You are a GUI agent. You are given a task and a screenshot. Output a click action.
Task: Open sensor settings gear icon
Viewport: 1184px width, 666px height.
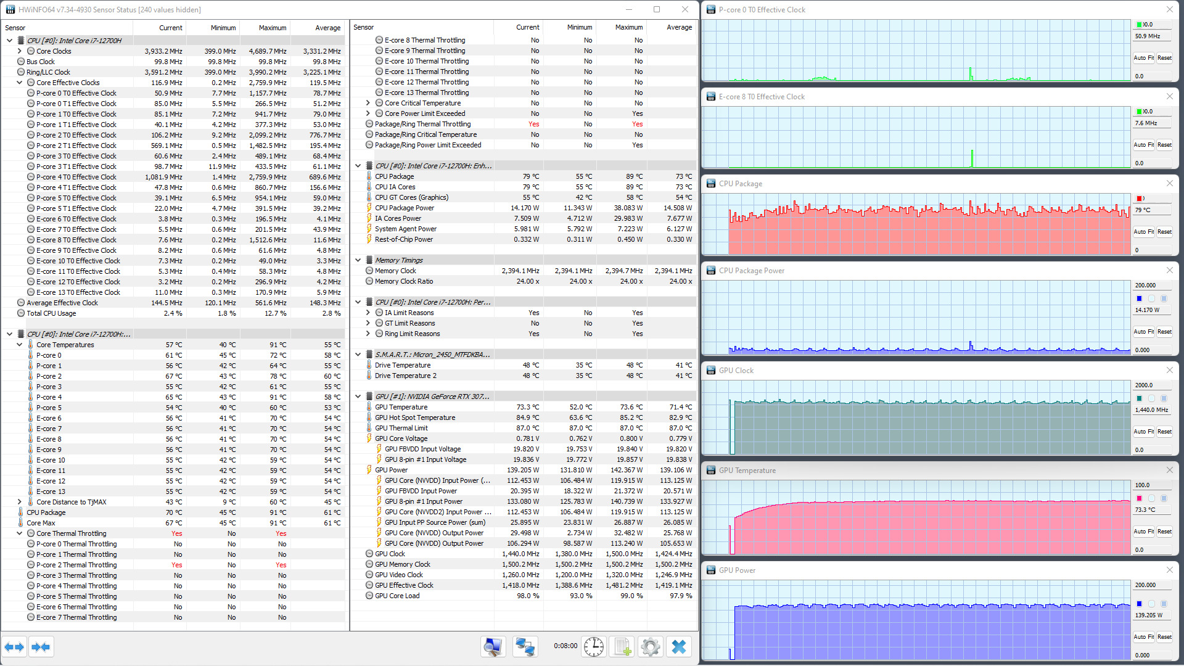tap(650, 647)
